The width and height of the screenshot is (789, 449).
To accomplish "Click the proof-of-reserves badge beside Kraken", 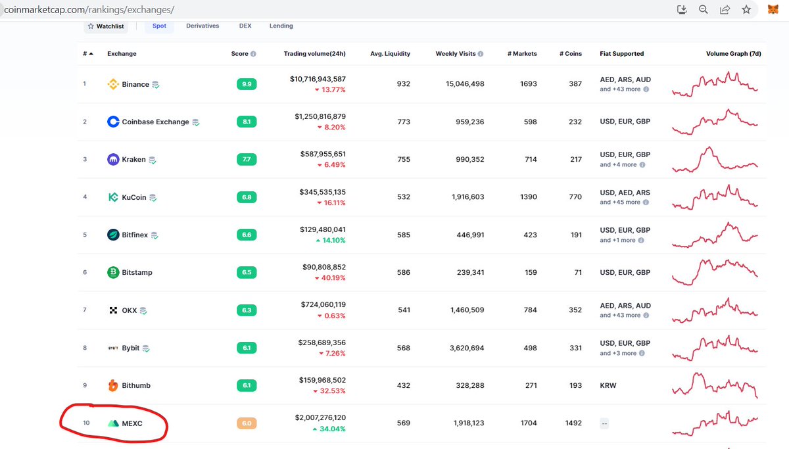I will (153, 160).
